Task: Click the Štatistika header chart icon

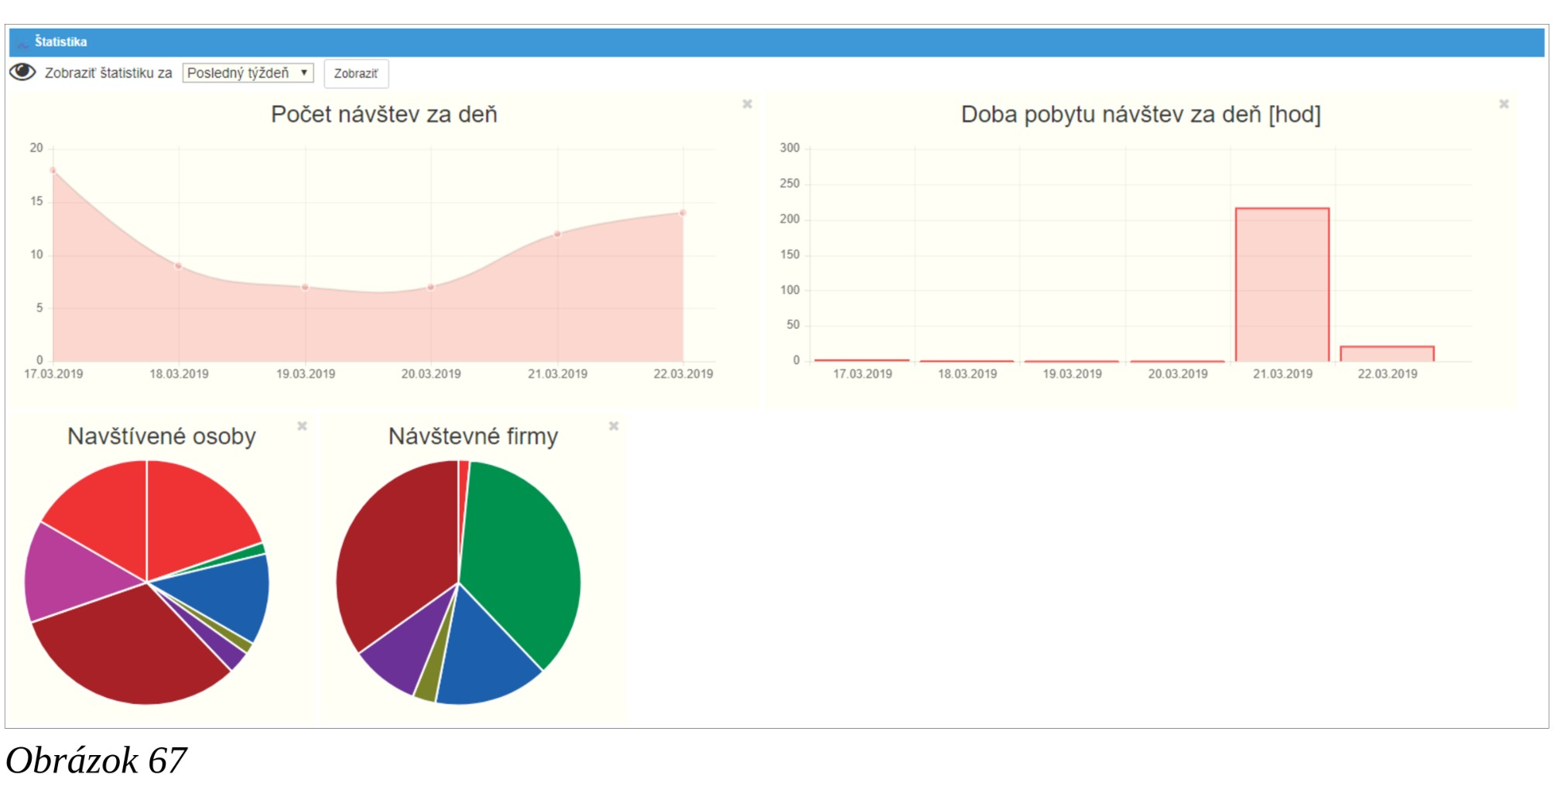Action: tap(23, 43)
